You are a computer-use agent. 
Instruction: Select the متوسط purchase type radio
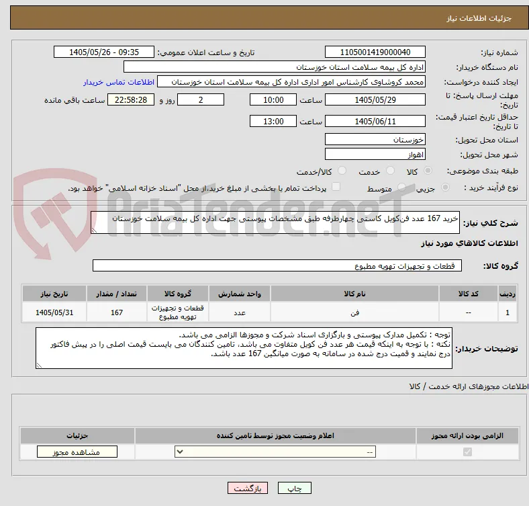click(401, 187)
